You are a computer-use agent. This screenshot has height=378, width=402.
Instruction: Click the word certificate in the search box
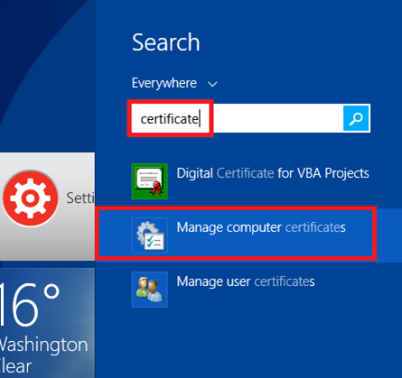[x=170, y=119]
